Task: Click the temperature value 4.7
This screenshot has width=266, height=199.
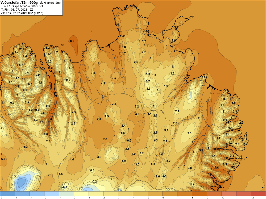Action: pos(124,53)
